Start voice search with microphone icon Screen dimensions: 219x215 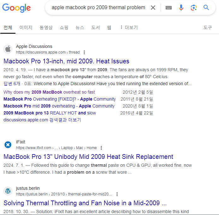[x=181, y=8]
